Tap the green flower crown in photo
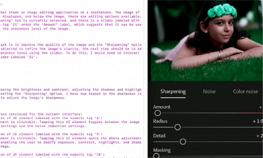The image size is (263, 158). point(222,11)
